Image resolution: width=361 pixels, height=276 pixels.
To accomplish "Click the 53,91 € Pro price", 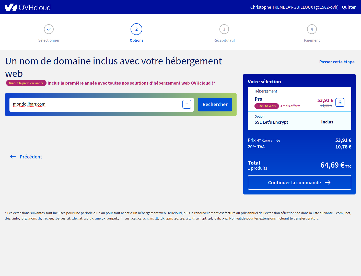I will click(x=325, y=100).
